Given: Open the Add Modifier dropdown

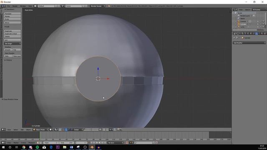Looking at the screenshot, I should point(249,43).
